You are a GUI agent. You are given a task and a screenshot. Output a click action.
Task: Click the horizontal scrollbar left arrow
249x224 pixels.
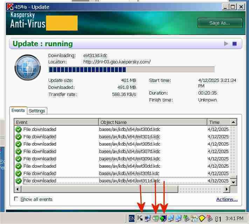coord(18,189)
